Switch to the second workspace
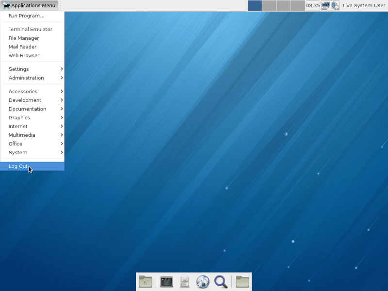Image resolution: width=388 pixels, height=291 pixels. tap(269, 6)
